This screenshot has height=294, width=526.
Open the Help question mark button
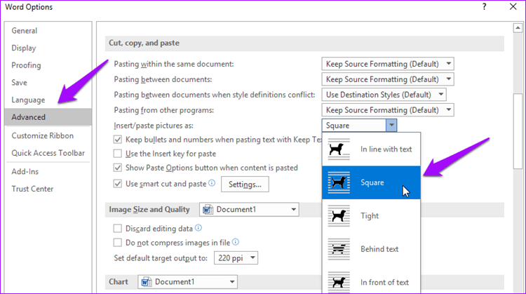pos(484,7)
